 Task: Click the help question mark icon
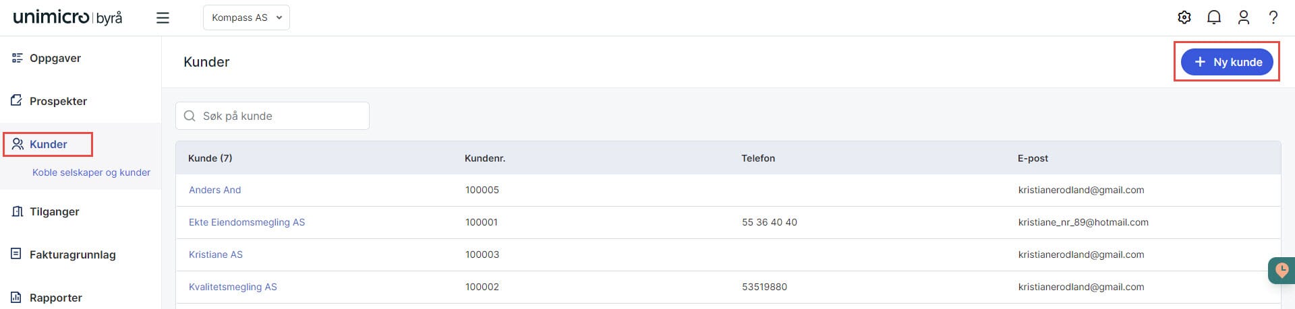click(x=1273, y=18)
